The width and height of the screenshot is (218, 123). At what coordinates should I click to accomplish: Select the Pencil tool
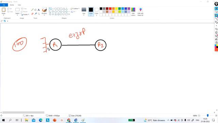(x=32, y=10)
